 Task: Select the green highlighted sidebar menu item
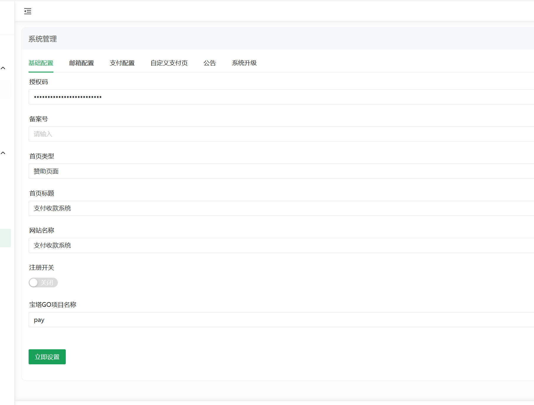[x=5, y=238]
